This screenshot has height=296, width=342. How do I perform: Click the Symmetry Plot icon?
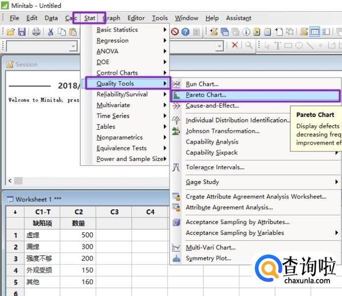pyautogui.click(x=176, y=258)
